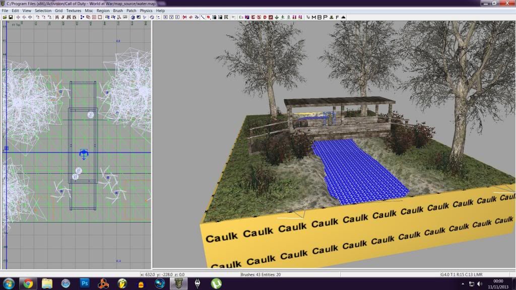This screenshot has height=290, width=516.
Task: Click the red D toolbar icon
Action: [265, 17]
